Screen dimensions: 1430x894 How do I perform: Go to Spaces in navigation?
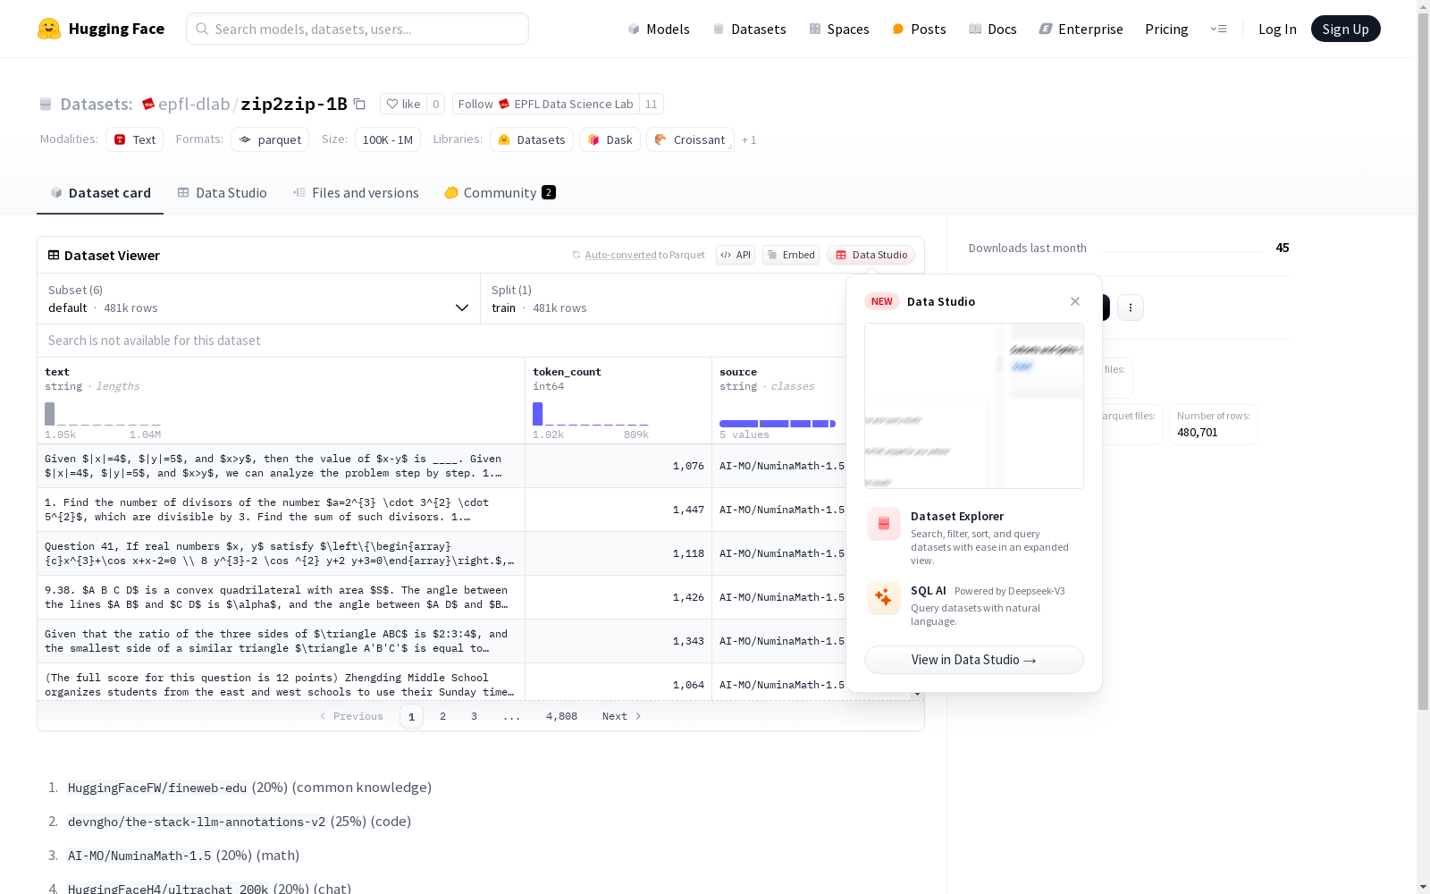point(839,29)
